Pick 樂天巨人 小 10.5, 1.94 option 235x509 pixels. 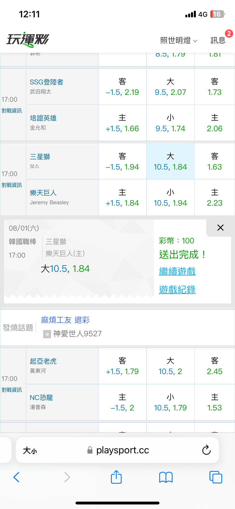(171, 197)
